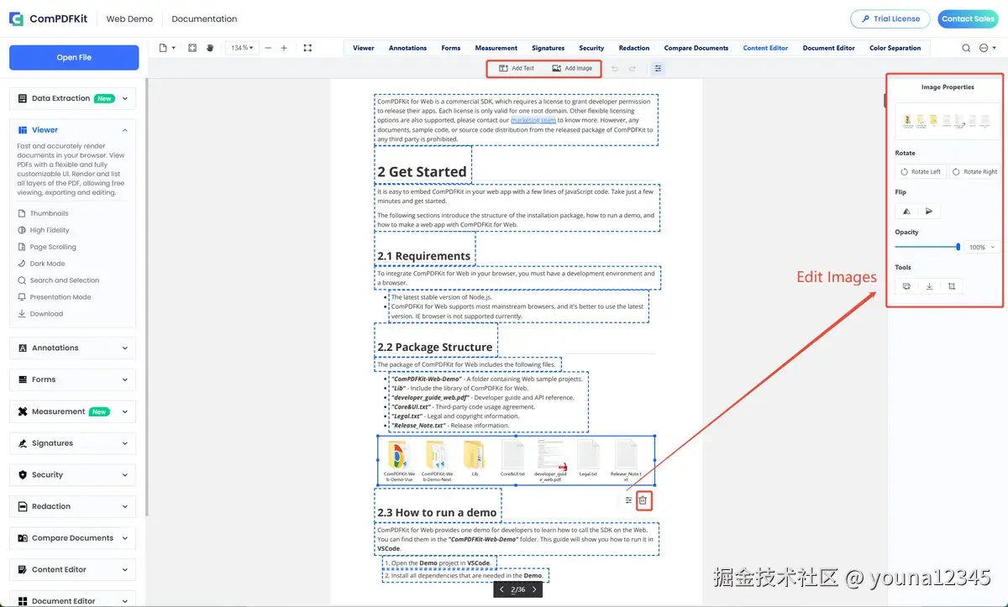Click the Open File button
Viewport: 1008px width, 607px height.
pos(74,57)
